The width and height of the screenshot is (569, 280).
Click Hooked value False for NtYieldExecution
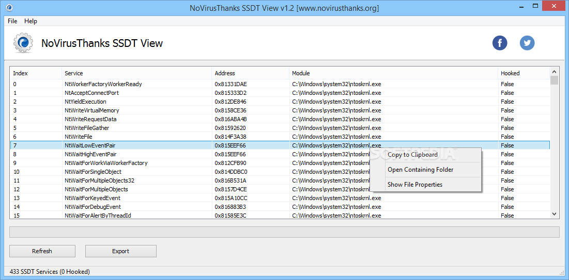coord(508,102)
